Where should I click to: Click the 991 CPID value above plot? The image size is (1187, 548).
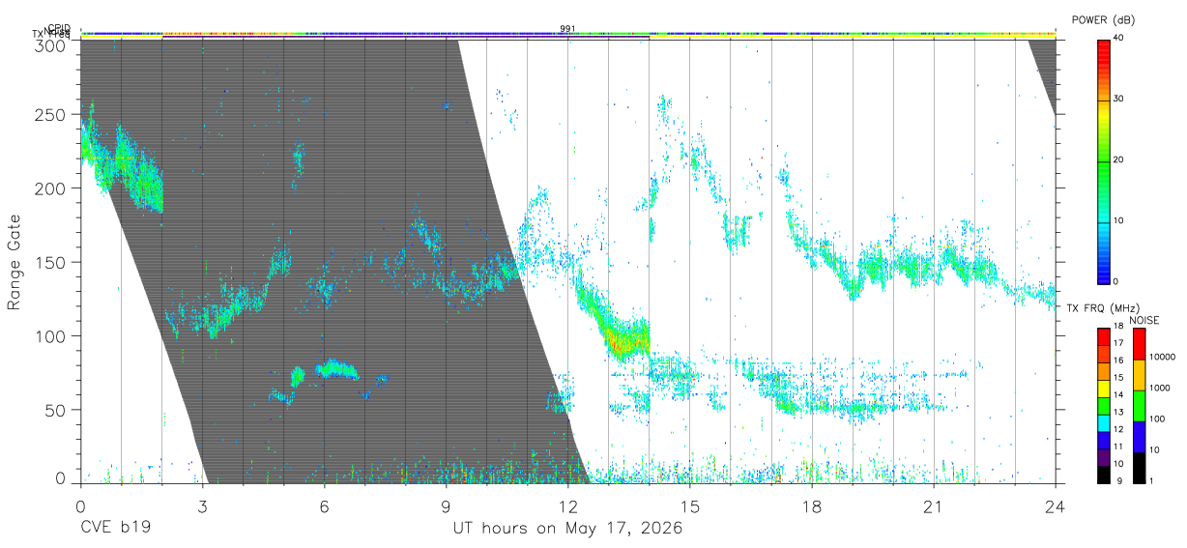[567, 28]
